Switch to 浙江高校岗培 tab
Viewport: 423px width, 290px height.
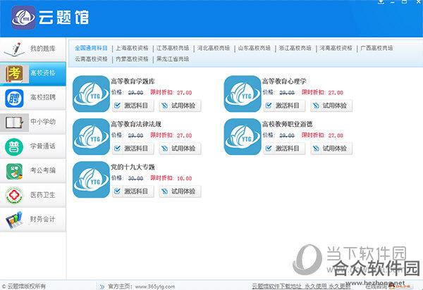[295, 48]
